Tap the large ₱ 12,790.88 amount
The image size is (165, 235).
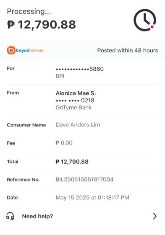click(x=41, y=25)
